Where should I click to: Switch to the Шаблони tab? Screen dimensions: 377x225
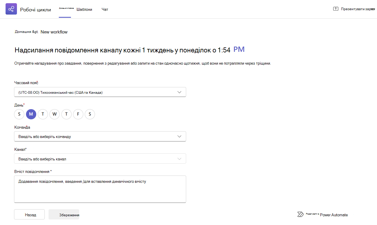(84, 10)
